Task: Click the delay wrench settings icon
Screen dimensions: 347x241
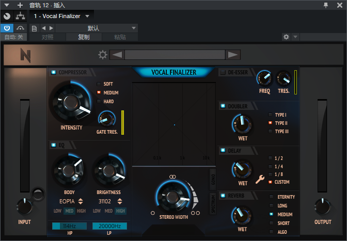Action: coord(260,180)
